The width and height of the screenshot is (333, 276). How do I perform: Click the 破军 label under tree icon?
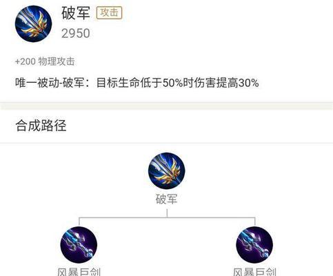[167, 199]
